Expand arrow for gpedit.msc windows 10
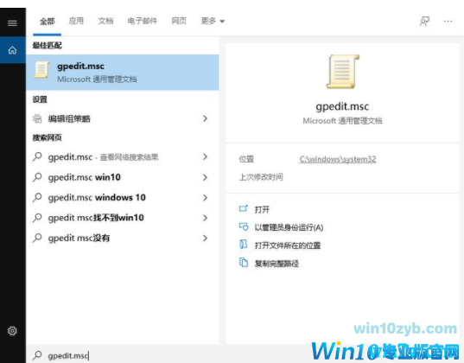This screenshot has width=464, height=363. (x=205, y=197)
